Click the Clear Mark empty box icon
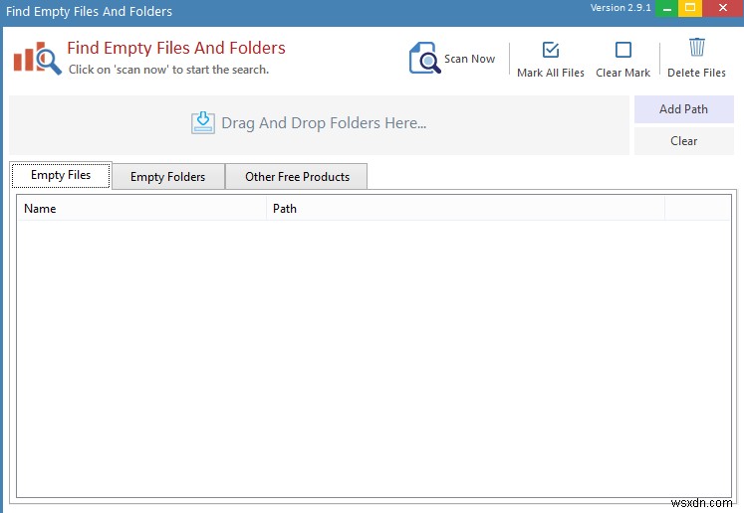Viewport: 744px width, 513px height. pyautogui.click(x=623, y=50)
